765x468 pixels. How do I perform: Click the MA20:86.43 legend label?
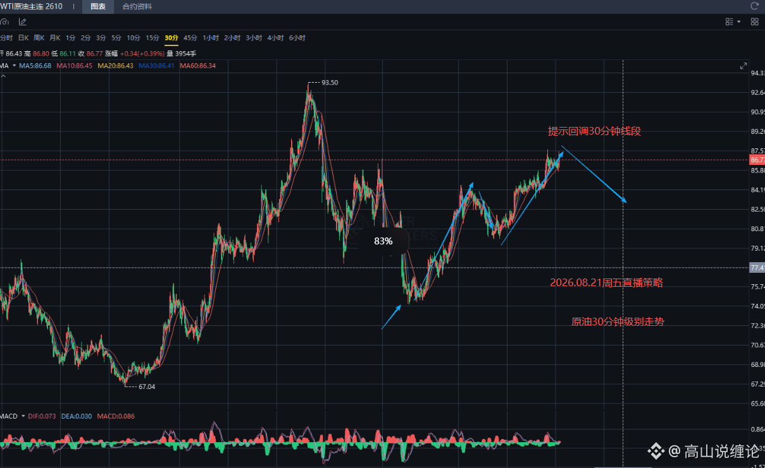(x=116, y=66)
